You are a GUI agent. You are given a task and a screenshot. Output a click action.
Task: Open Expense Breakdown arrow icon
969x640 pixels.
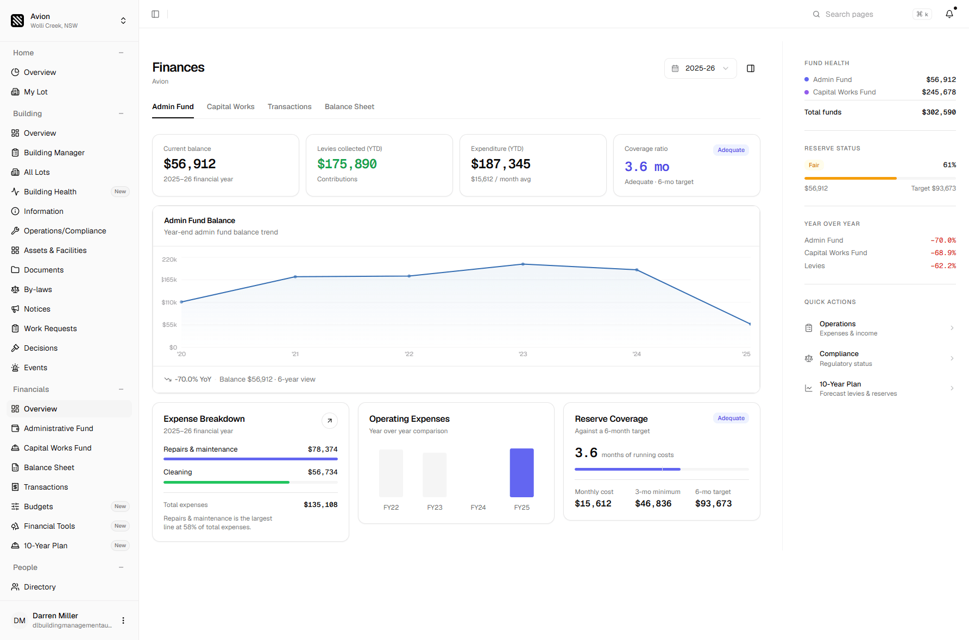point(330,421)
